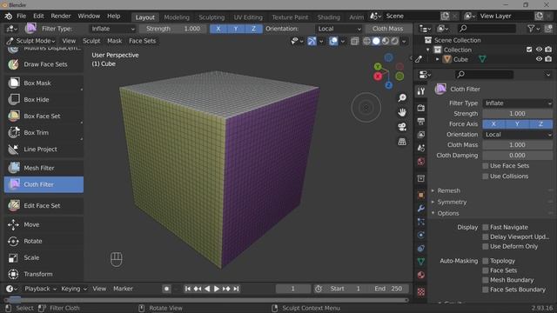Screen dimensions: 557x313
Task: Enable Fast Navigate checkbox
Action: click(x=486, y=227)
